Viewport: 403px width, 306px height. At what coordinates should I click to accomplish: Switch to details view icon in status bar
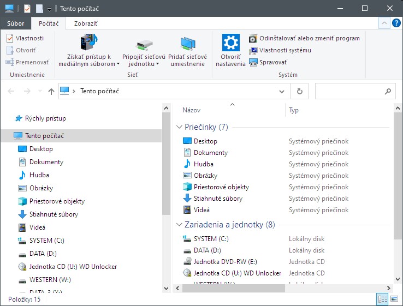point(382,299)
